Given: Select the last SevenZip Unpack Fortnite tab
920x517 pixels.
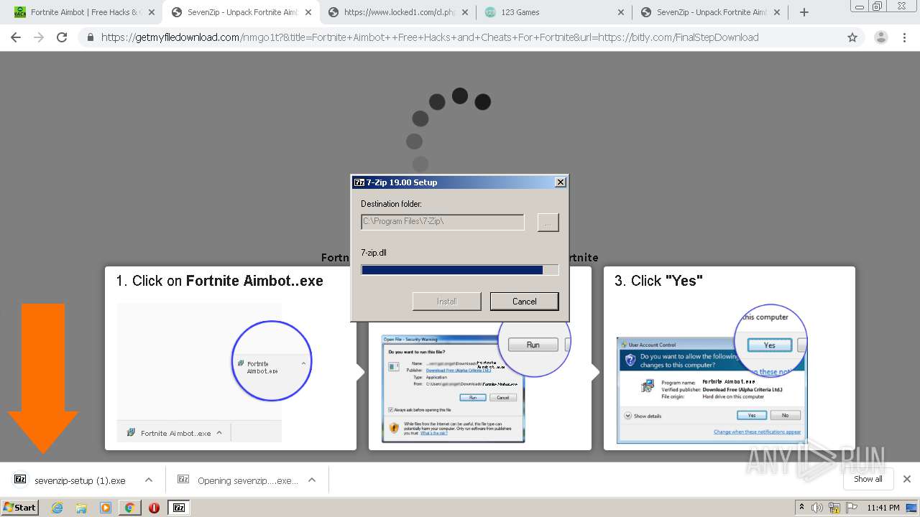Looking at the screenshot, I should [x=710, y=12].
